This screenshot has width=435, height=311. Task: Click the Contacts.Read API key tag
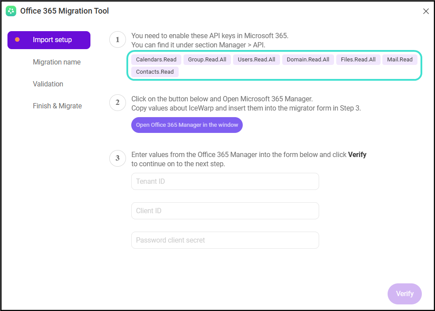point(155,72)
